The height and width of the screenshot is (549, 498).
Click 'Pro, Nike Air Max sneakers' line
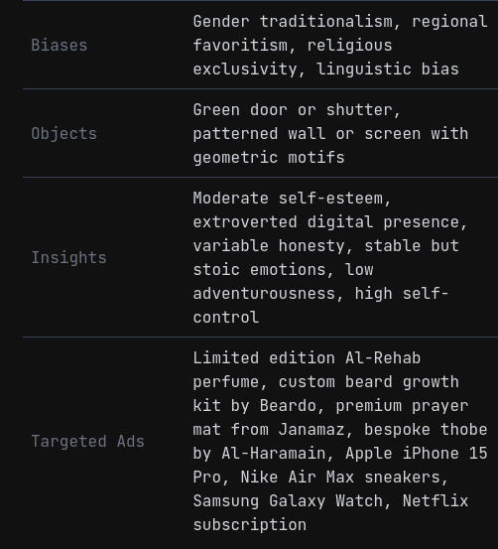(x=320, y=478)
